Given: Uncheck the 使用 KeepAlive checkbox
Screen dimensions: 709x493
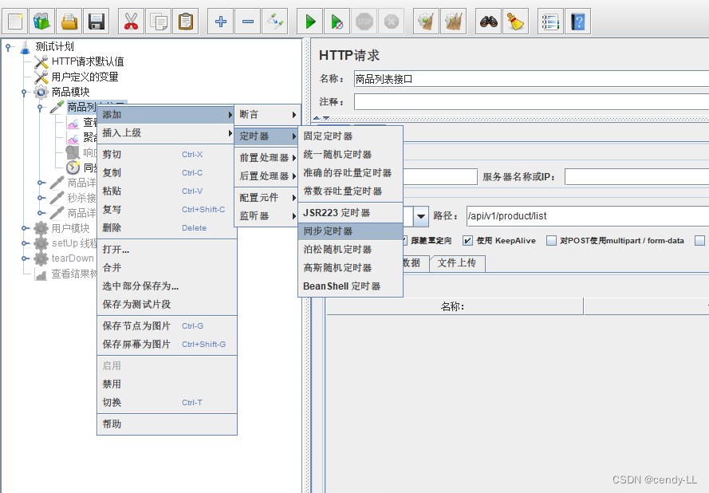Looking at the screenshot, I should click(467, 240).
